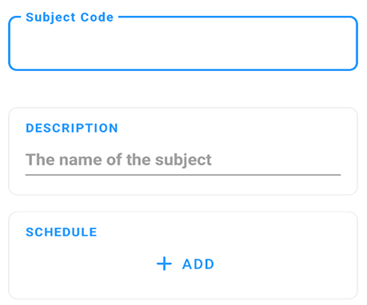Select the Schedule card
Screen dimensions: 367x305
(183, 255)
